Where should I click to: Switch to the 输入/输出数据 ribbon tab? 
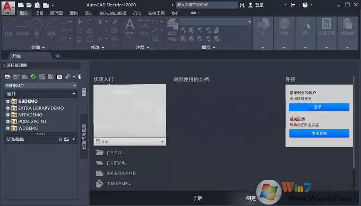coord(113,13)
